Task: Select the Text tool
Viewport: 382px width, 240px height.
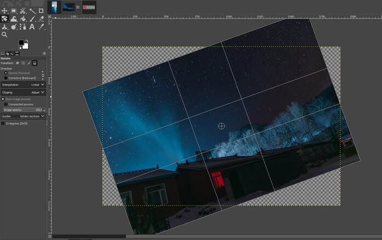Action: point(32,27)
